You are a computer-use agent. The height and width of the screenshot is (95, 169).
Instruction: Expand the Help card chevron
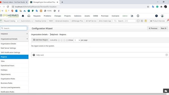click(x=167, y=55)
